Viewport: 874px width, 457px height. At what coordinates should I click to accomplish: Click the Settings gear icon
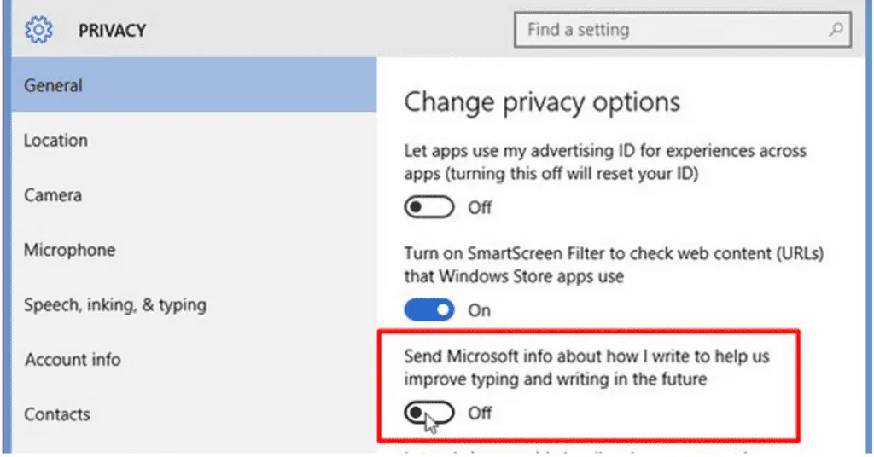[x=38, y=31]
